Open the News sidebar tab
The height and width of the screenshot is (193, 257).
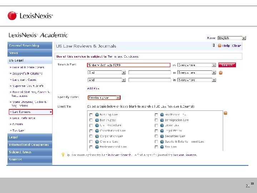point(30,53)
